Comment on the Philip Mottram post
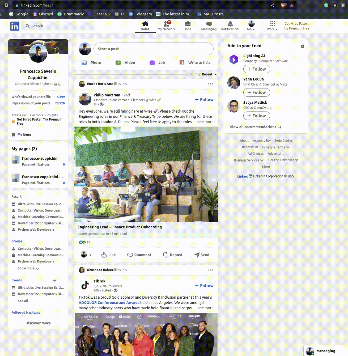Screen dimensions: 348x356 pos(139,255)
